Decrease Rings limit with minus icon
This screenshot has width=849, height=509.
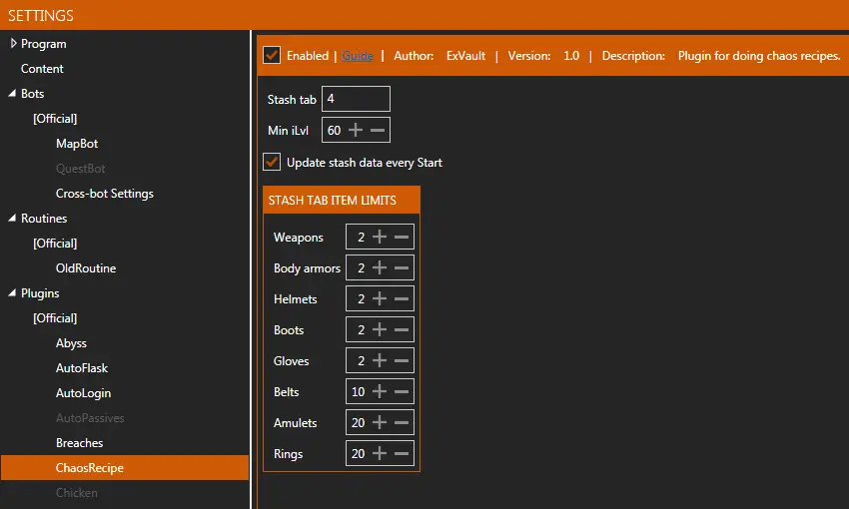click(x=402, y=454)
